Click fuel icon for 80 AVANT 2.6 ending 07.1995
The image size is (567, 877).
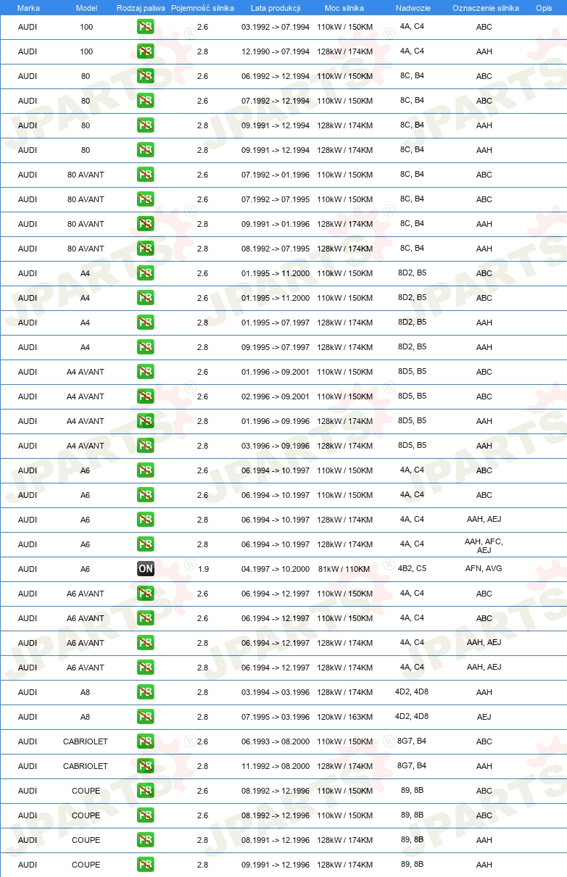(146, 199)
